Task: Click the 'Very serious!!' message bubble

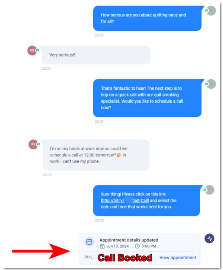Action: coord(96,55)
